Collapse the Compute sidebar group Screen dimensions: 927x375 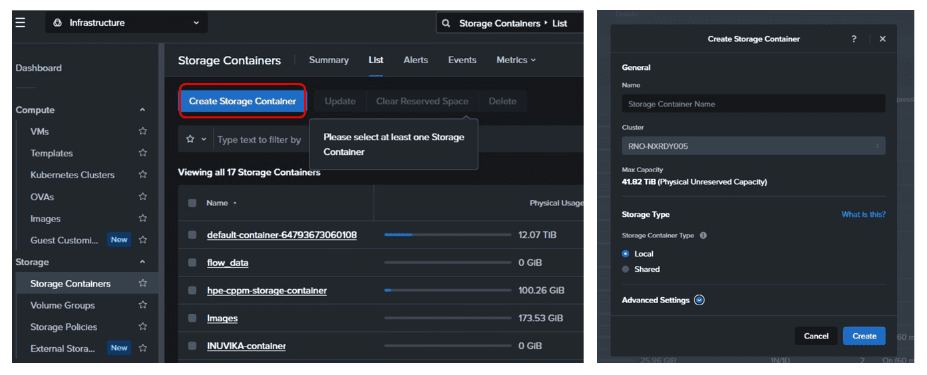pos(142,110)
